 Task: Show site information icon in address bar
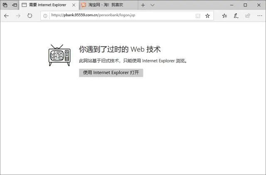[45, 16]
